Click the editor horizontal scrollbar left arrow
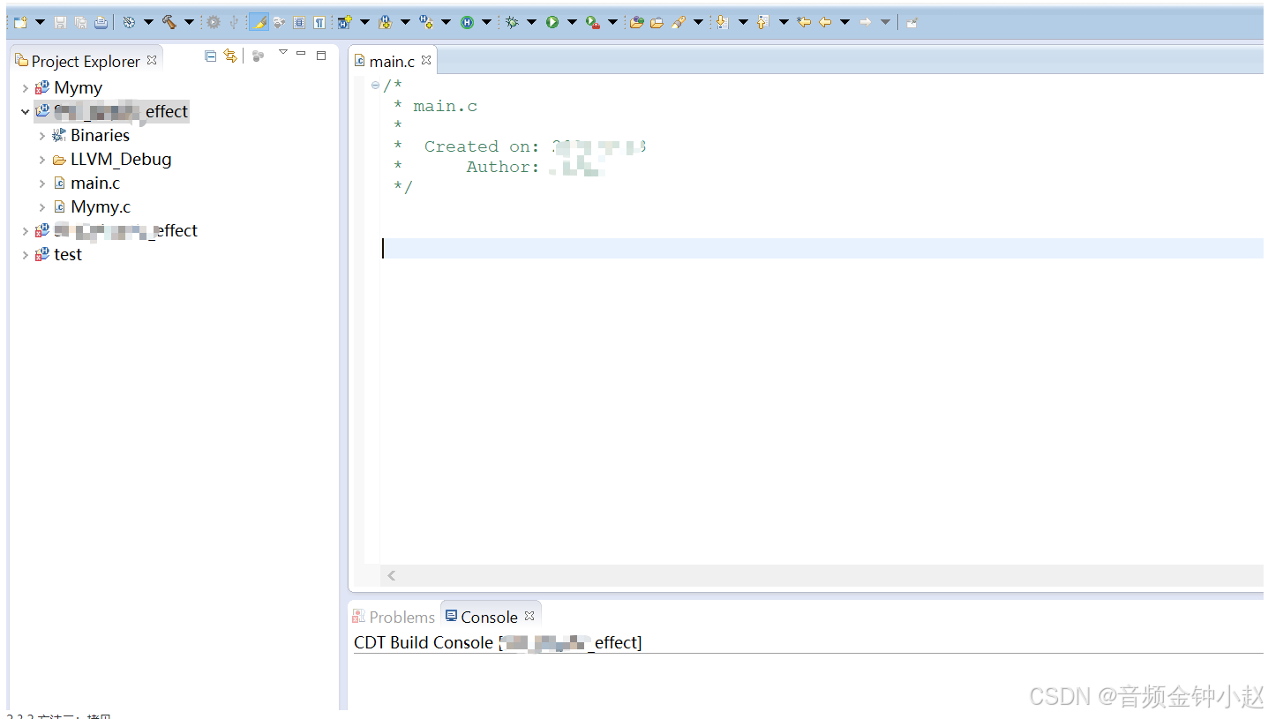Image resolution: width=1268 pixels, height=719 pixels. click(391, 575)
